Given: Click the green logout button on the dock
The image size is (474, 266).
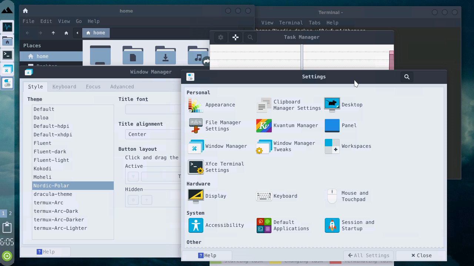Looking at the screenshot, I should click(x=7, y=256).
